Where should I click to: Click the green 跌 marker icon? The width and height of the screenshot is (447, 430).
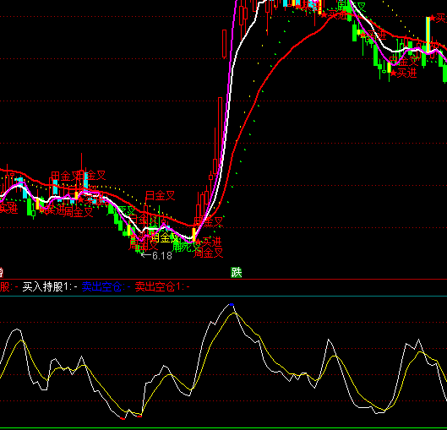coord(236,273)
